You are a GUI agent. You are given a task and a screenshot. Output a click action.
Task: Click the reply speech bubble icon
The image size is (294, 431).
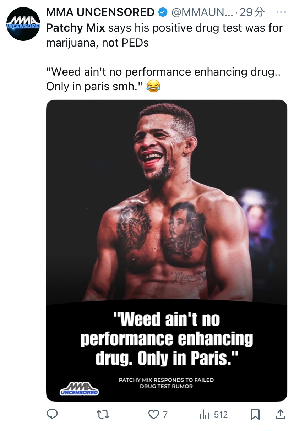coord(52,414)
